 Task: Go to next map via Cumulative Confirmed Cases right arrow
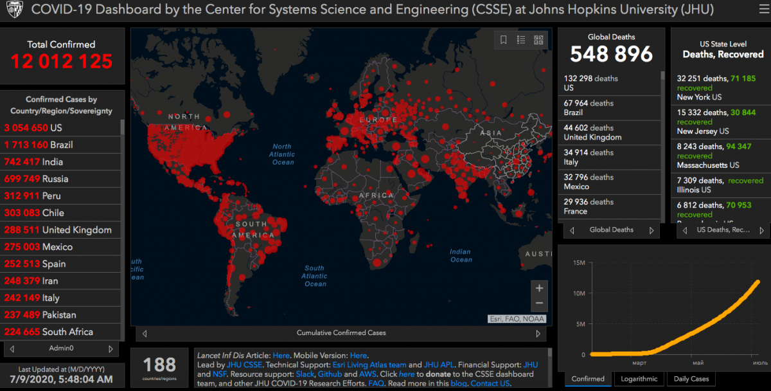[538, 333]
